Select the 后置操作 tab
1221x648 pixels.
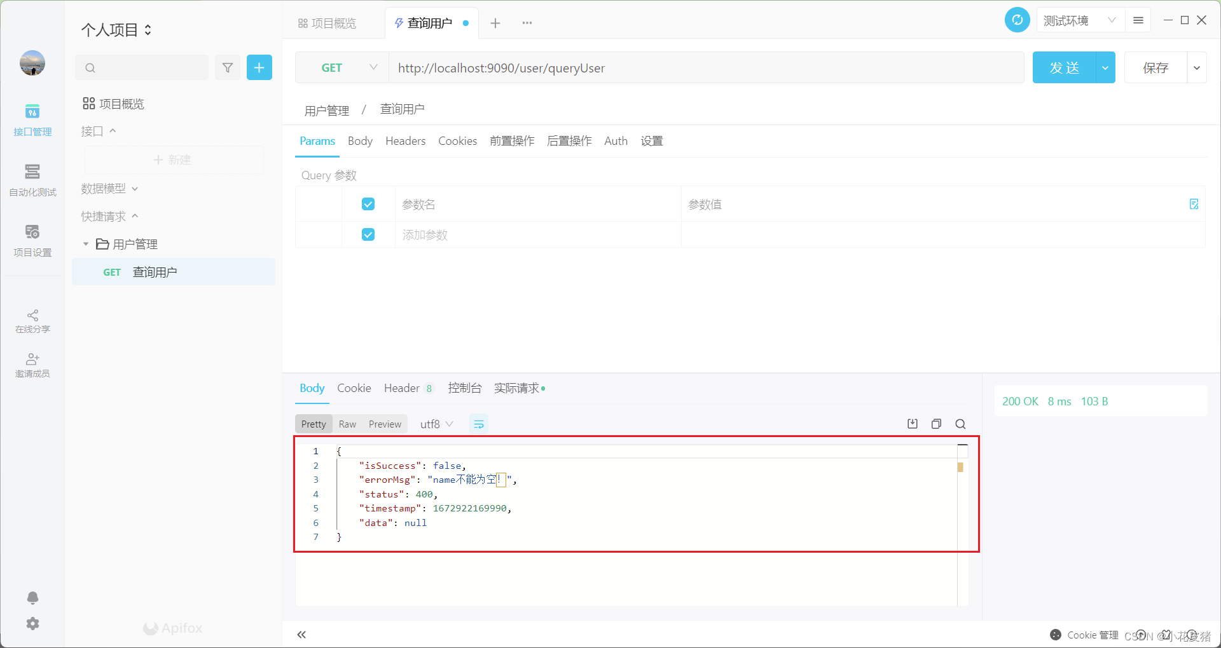pyautogui.click(x=569, y=141)
